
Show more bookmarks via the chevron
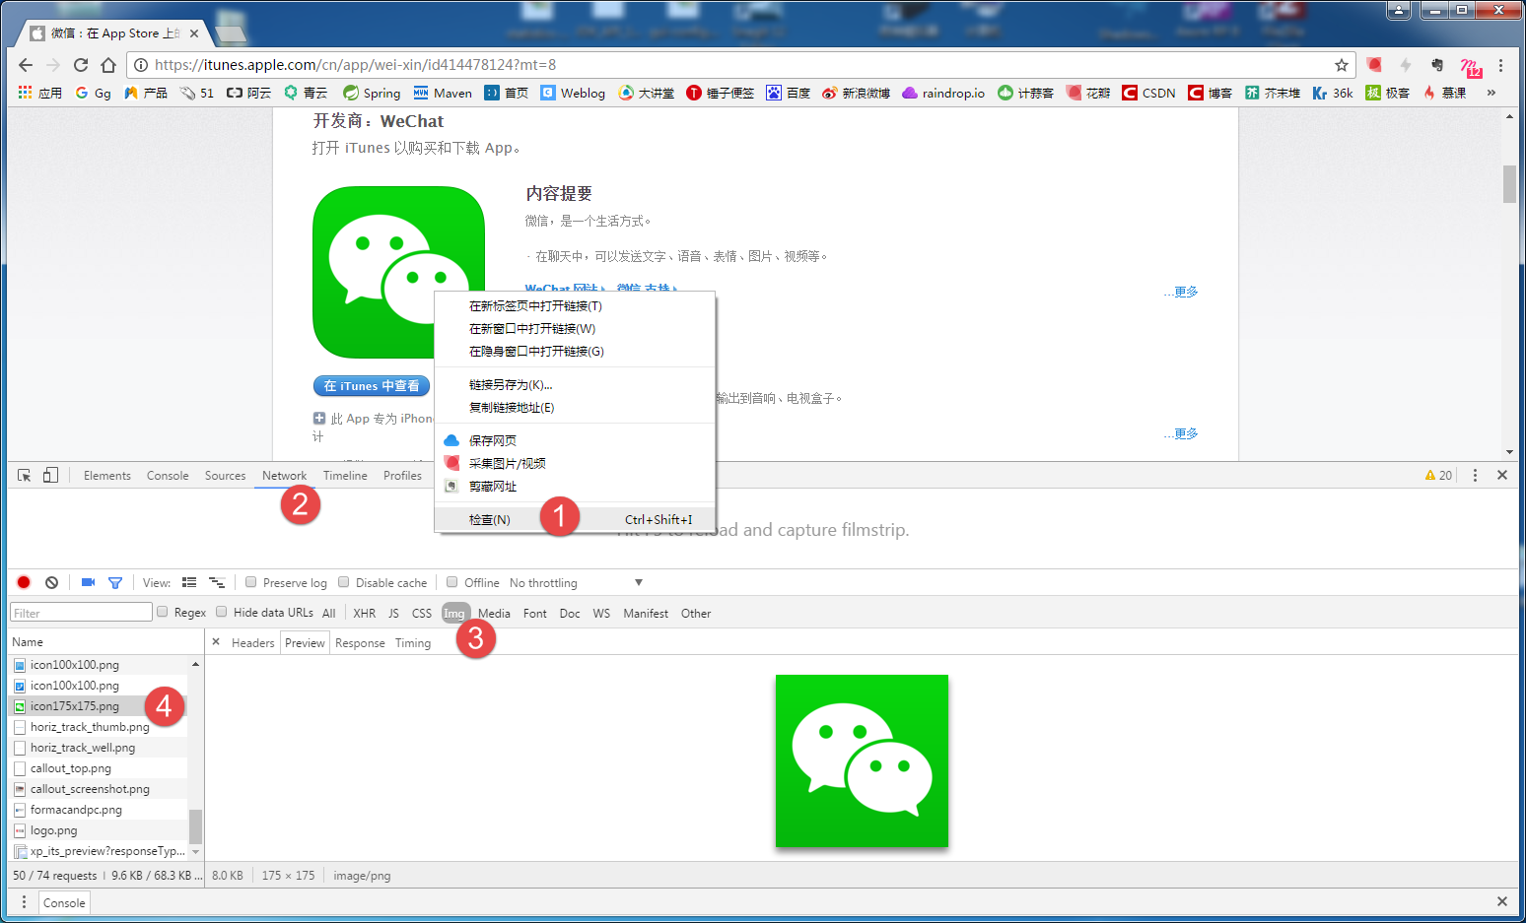click(1491, 93)
